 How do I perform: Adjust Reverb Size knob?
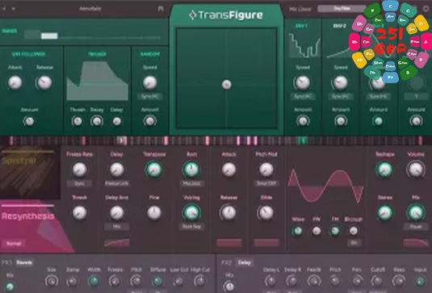[52, 281]
